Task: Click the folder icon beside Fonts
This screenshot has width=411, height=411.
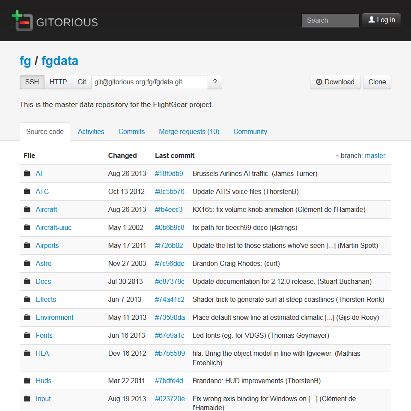Action: pos(27,335)
